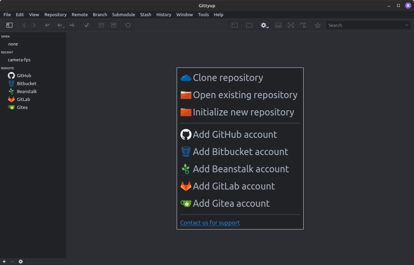Screen dimensions: 414x265
Task: Open the pull arrow dropdown in the toolbar
Action: (x=61, y=25)
